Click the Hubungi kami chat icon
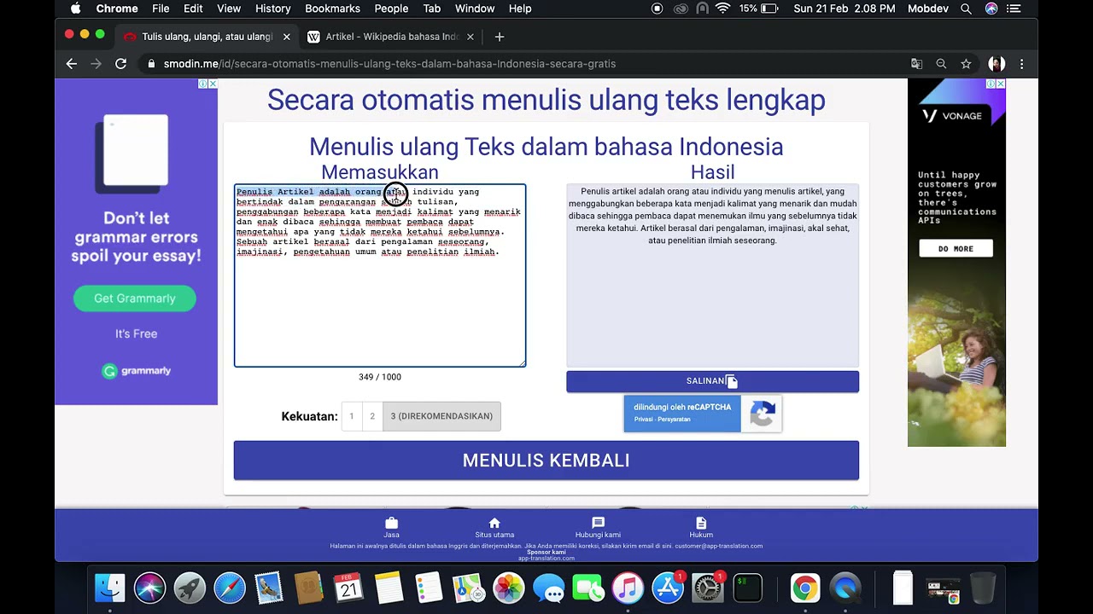The height and width of the screenshot is (614, 1093). tap(598, 523)
